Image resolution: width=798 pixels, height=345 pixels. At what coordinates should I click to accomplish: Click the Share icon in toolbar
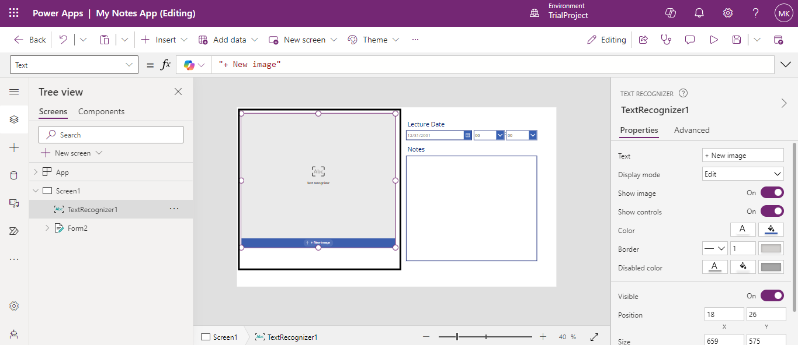(643, 40)
